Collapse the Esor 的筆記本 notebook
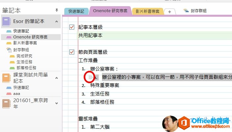 (56, 22)
